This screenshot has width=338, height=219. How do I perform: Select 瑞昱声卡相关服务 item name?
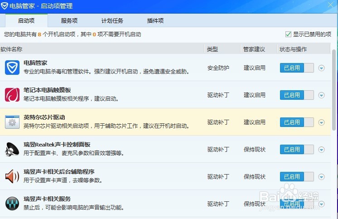coord(47,199)
